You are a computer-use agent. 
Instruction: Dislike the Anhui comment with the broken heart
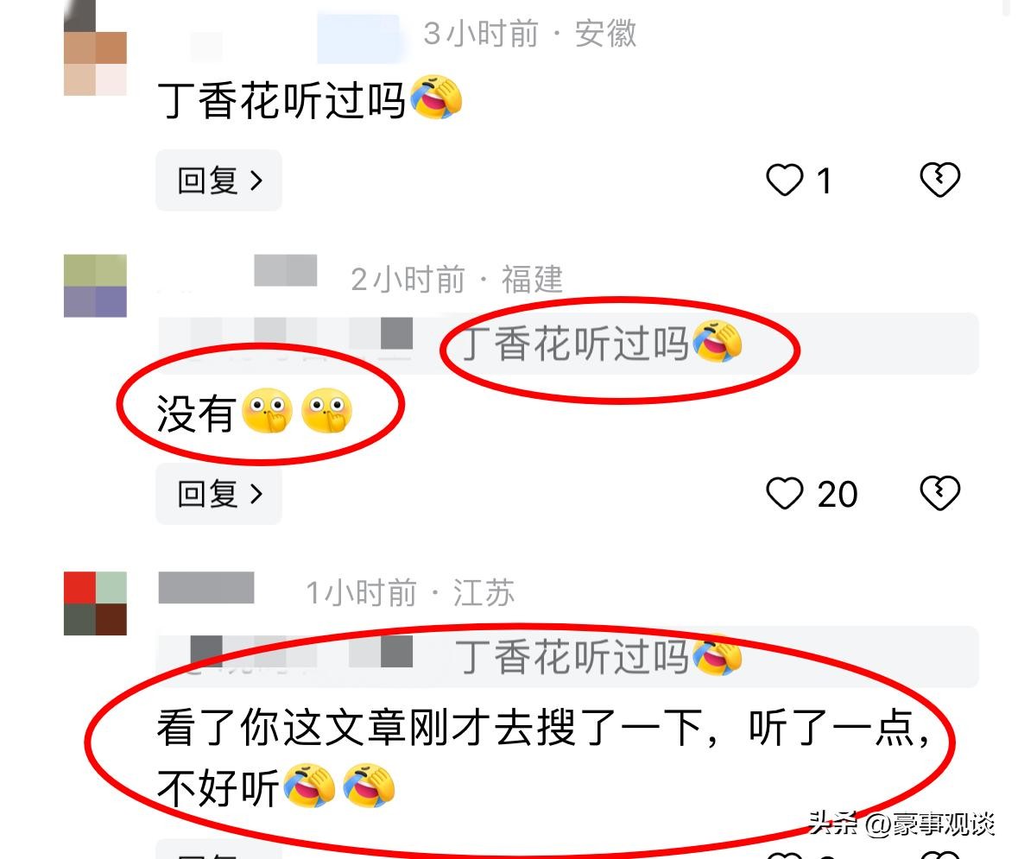[939, 180]
